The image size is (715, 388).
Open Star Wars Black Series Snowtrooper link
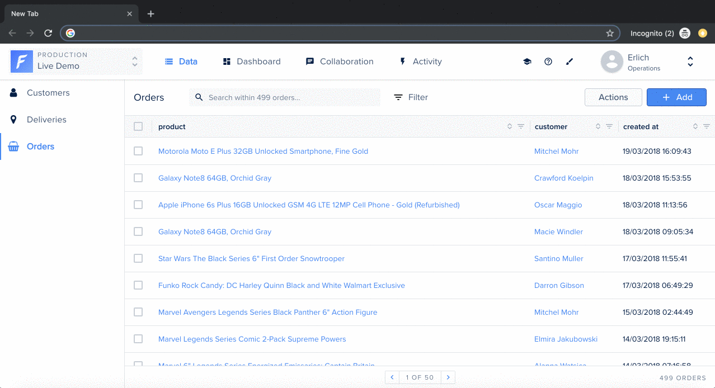click(251, 258)
